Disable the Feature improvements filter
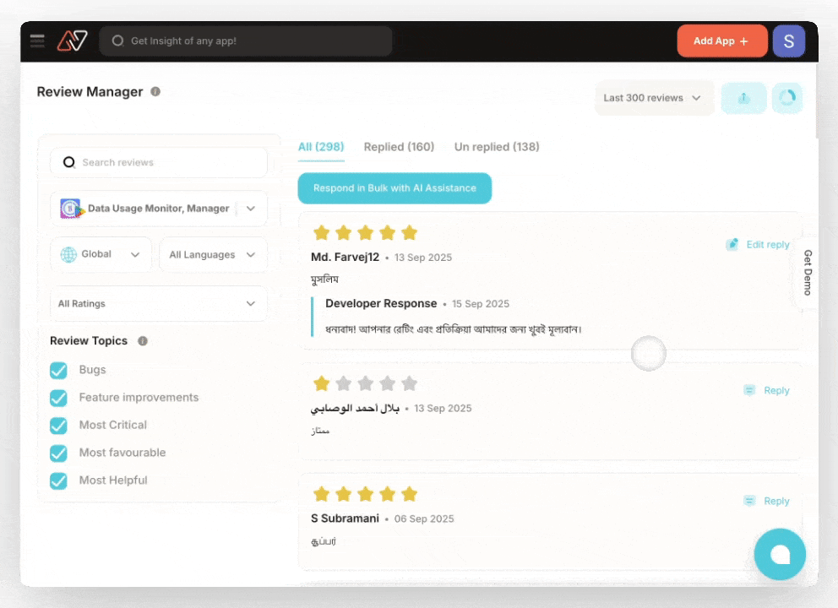The image size is (838, 608). click(x=58, y=398)
